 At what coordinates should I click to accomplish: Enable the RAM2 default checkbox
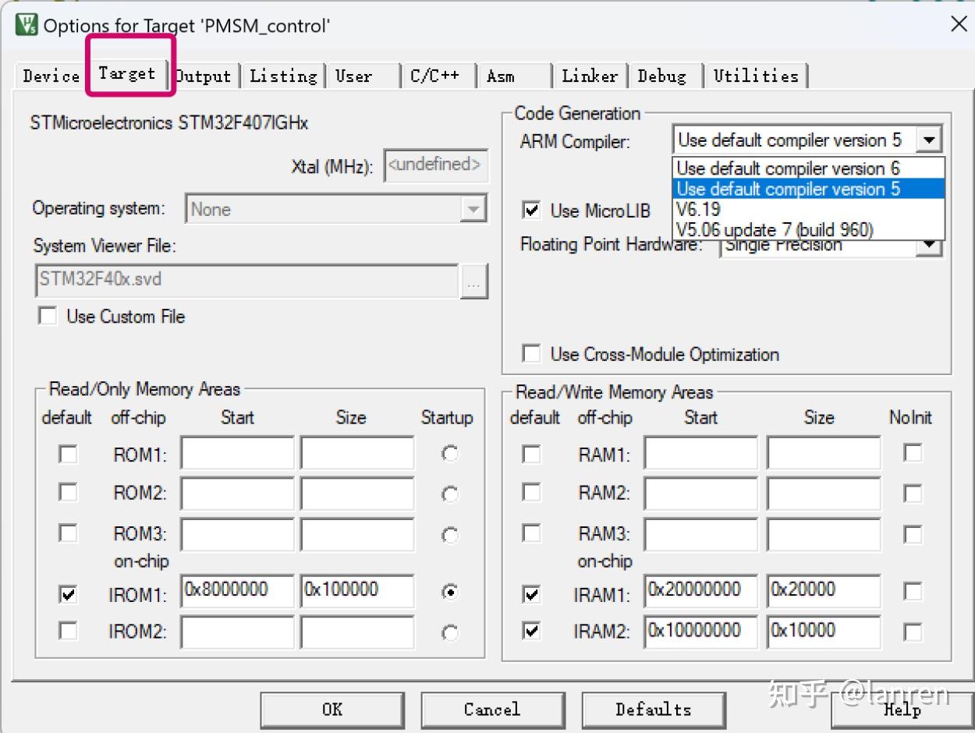pos(531,492)
